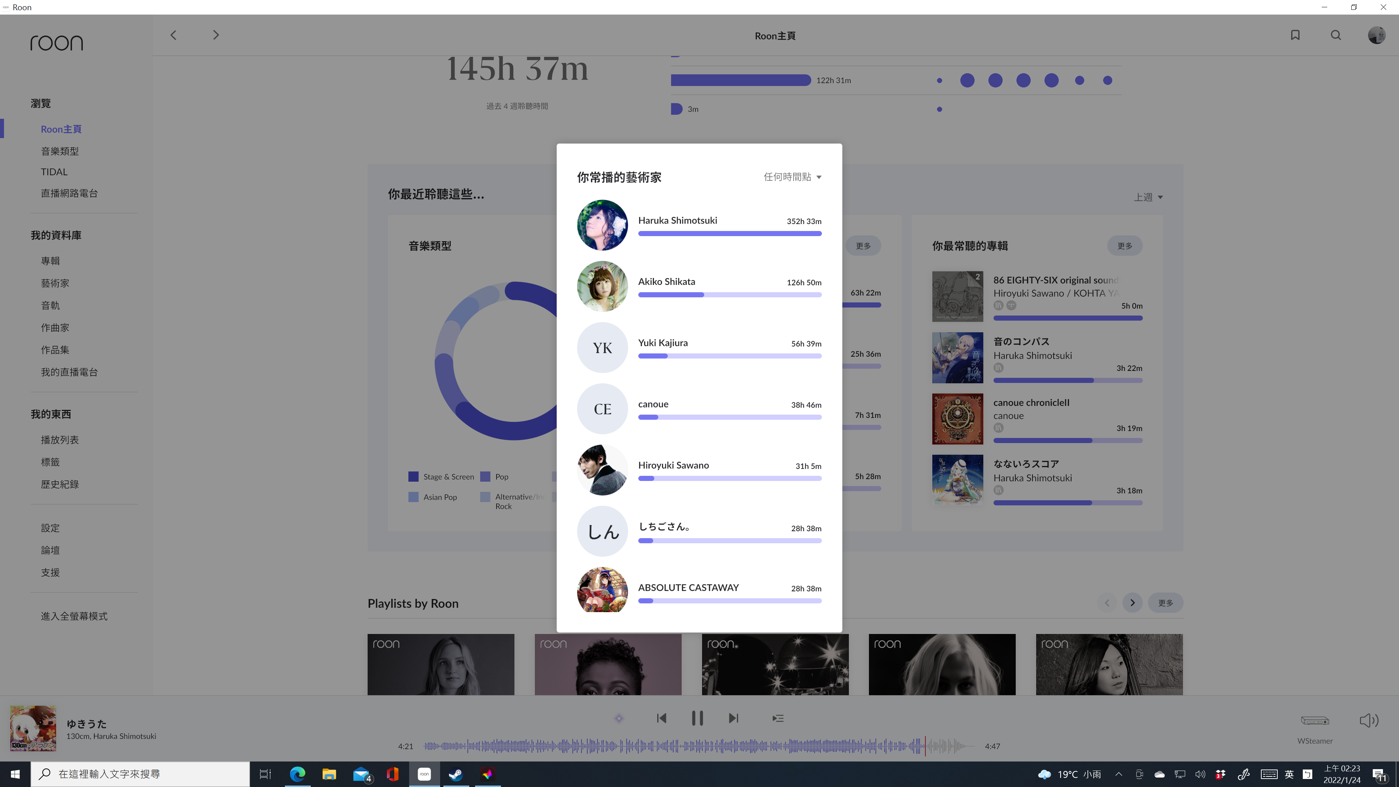Open the 任何時間點 time range dropdown
Screen dimensions: 1399x787
coord(792,177)
